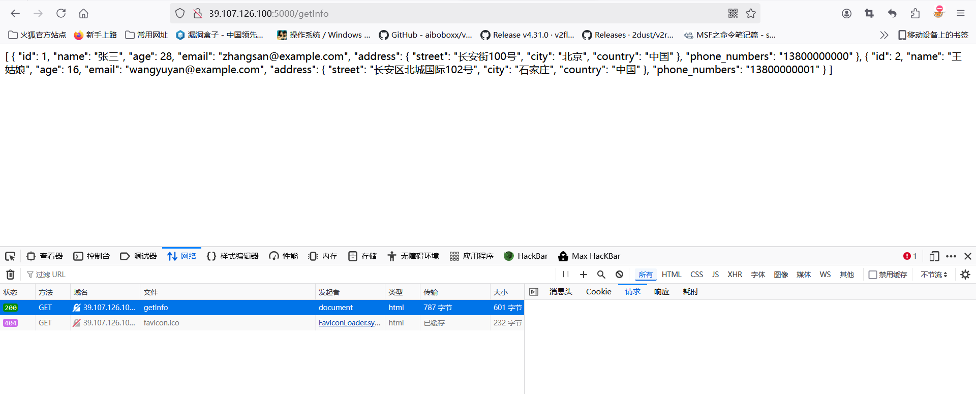Open the extensions puzzle icon
Viewport: 976px width, 394px height.
(915, 13)
